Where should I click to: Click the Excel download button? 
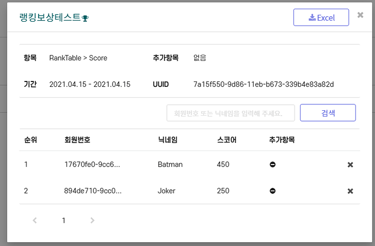[321, 17]
